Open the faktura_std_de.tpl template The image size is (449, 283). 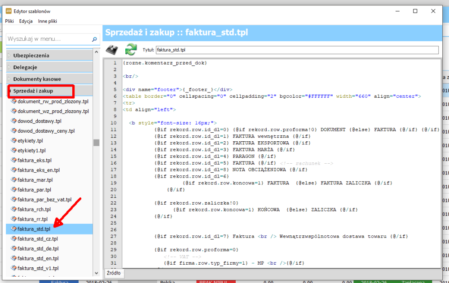[38, 248]
